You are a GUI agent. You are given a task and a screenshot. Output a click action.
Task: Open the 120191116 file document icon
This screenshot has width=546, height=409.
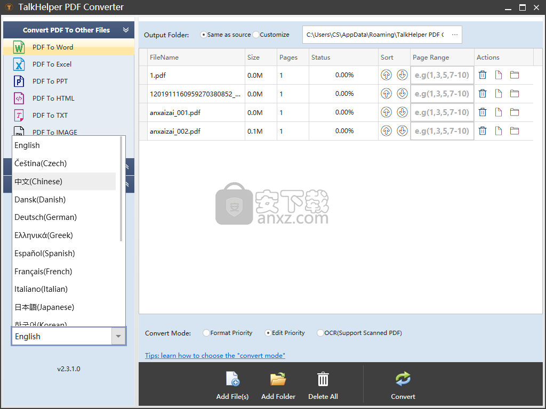499,94
